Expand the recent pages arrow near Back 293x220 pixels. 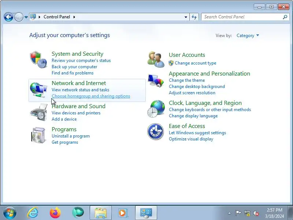[x=26, y=17]
